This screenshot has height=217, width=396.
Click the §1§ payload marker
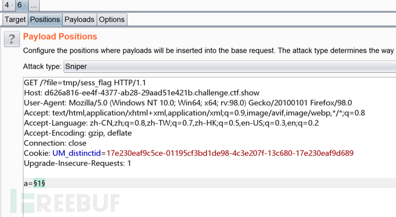click(x=39, y=183)
